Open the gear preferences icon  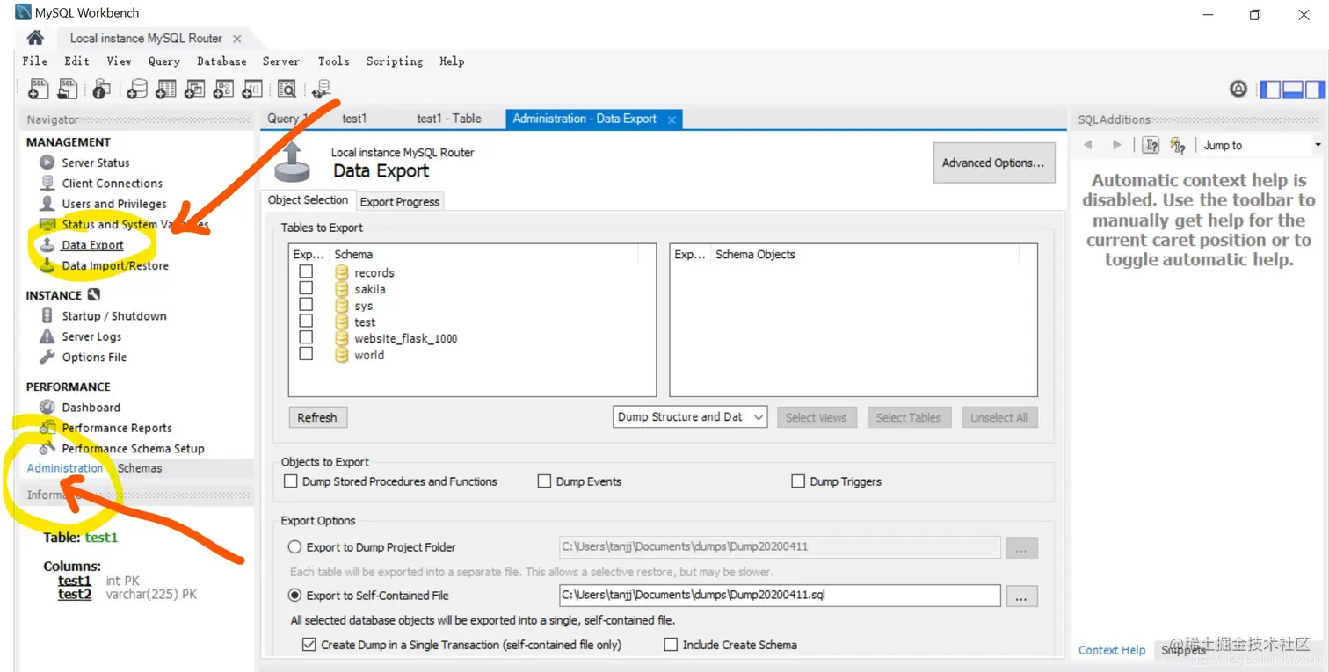[x=1238, y=89]
